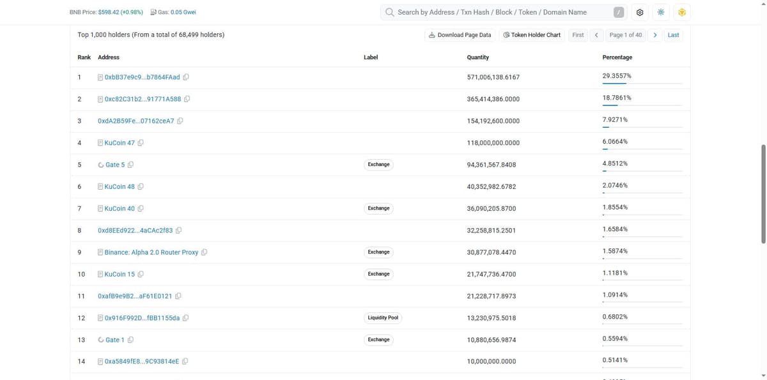Open the Gate 5 holder link

(x=115, y=165)
